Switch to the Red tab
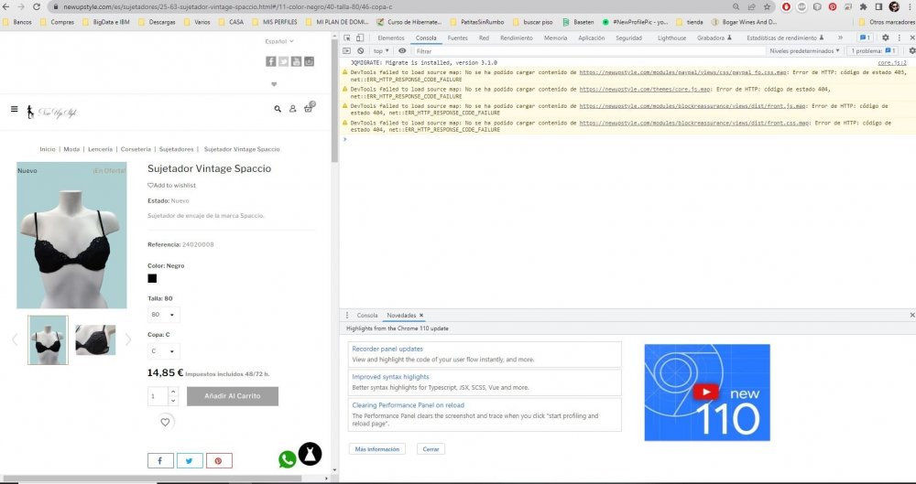The width and height of the screenshot is (916, 484). coord(484,38)
